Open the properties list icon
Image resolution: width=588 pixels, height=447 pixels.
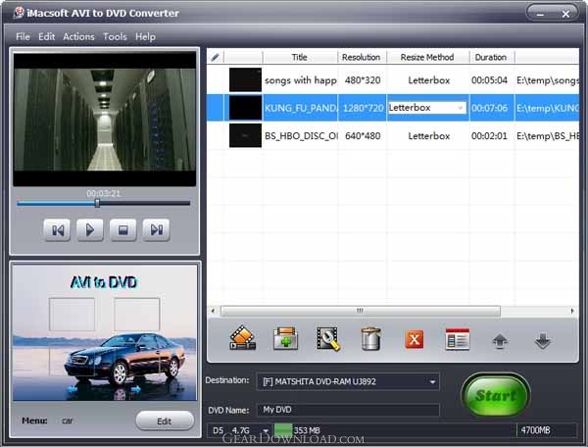(x=457, y=339)
